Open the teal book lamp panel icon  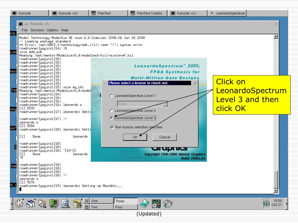click(145, 204)
